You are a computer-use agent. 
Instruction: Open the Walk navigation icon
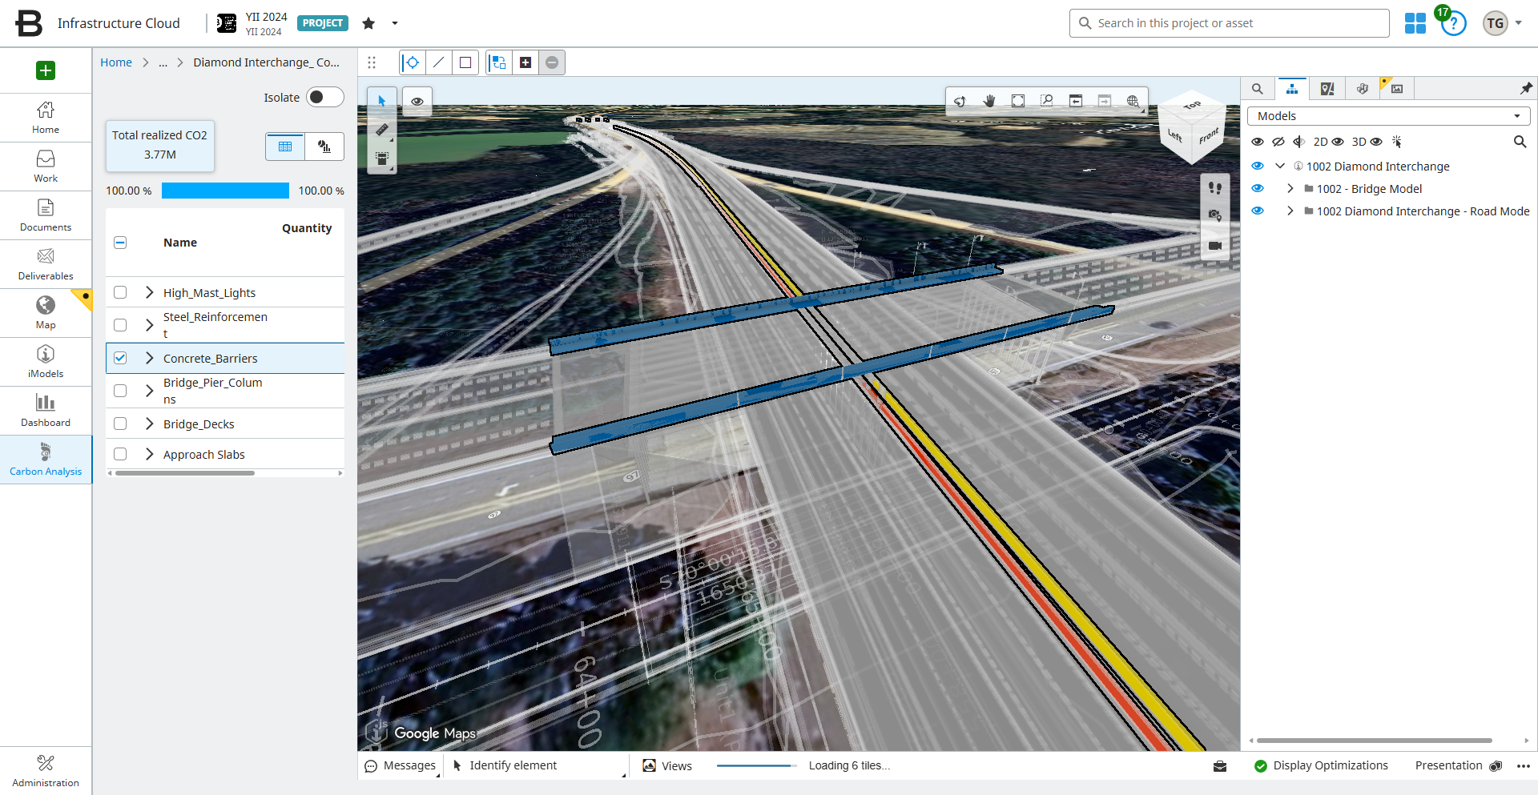(1216, 188)
